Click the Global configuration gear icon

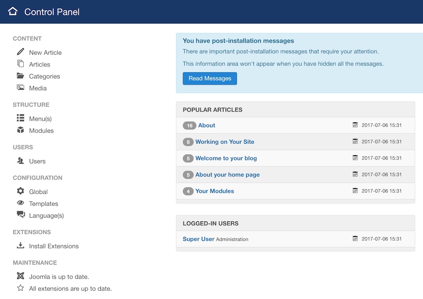[x=21, y=191]
